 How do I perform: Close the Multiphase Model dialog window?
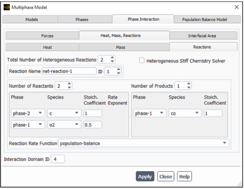point(236,7)
